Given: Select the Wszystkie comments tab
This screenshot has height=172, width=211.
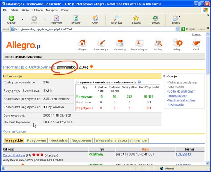Looking at the screenshot, I should click(x=14, y=140).
